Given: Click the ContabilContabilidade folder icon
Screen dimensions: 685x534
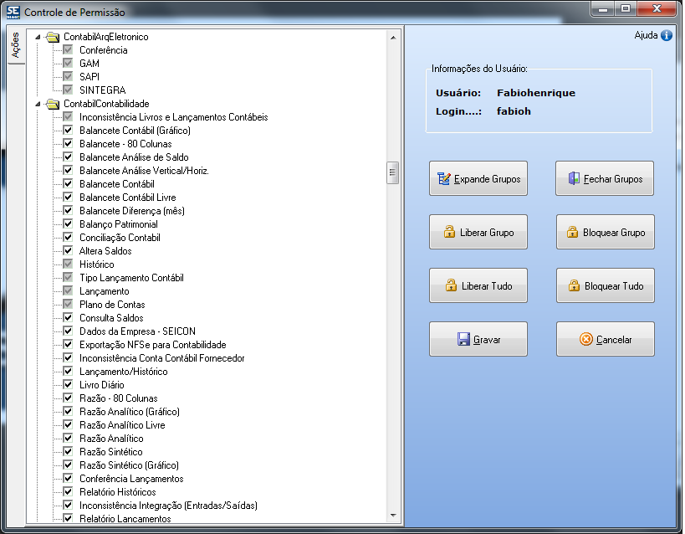Looking at the screenshot, I should pyautogui.click(x=53, y=104).
